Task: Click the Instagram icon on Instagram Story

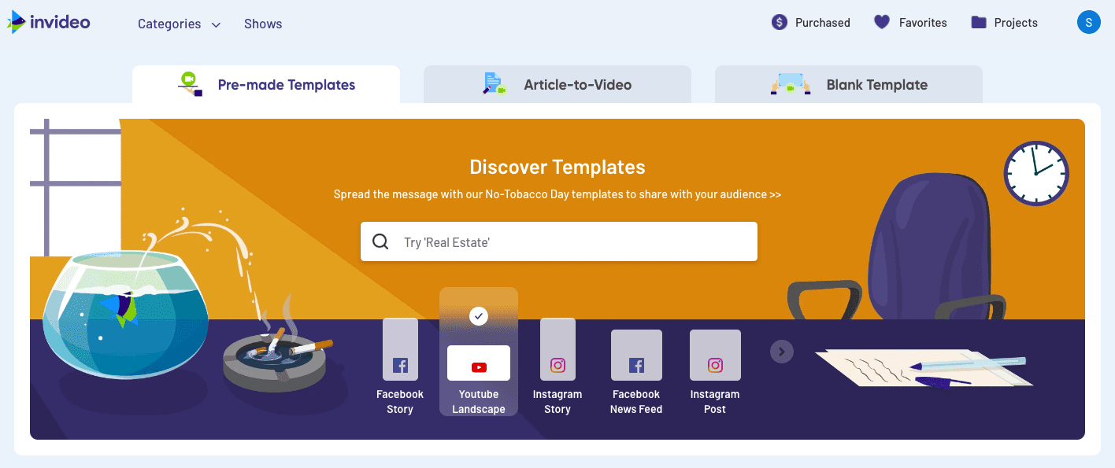Action: (557, 365)
